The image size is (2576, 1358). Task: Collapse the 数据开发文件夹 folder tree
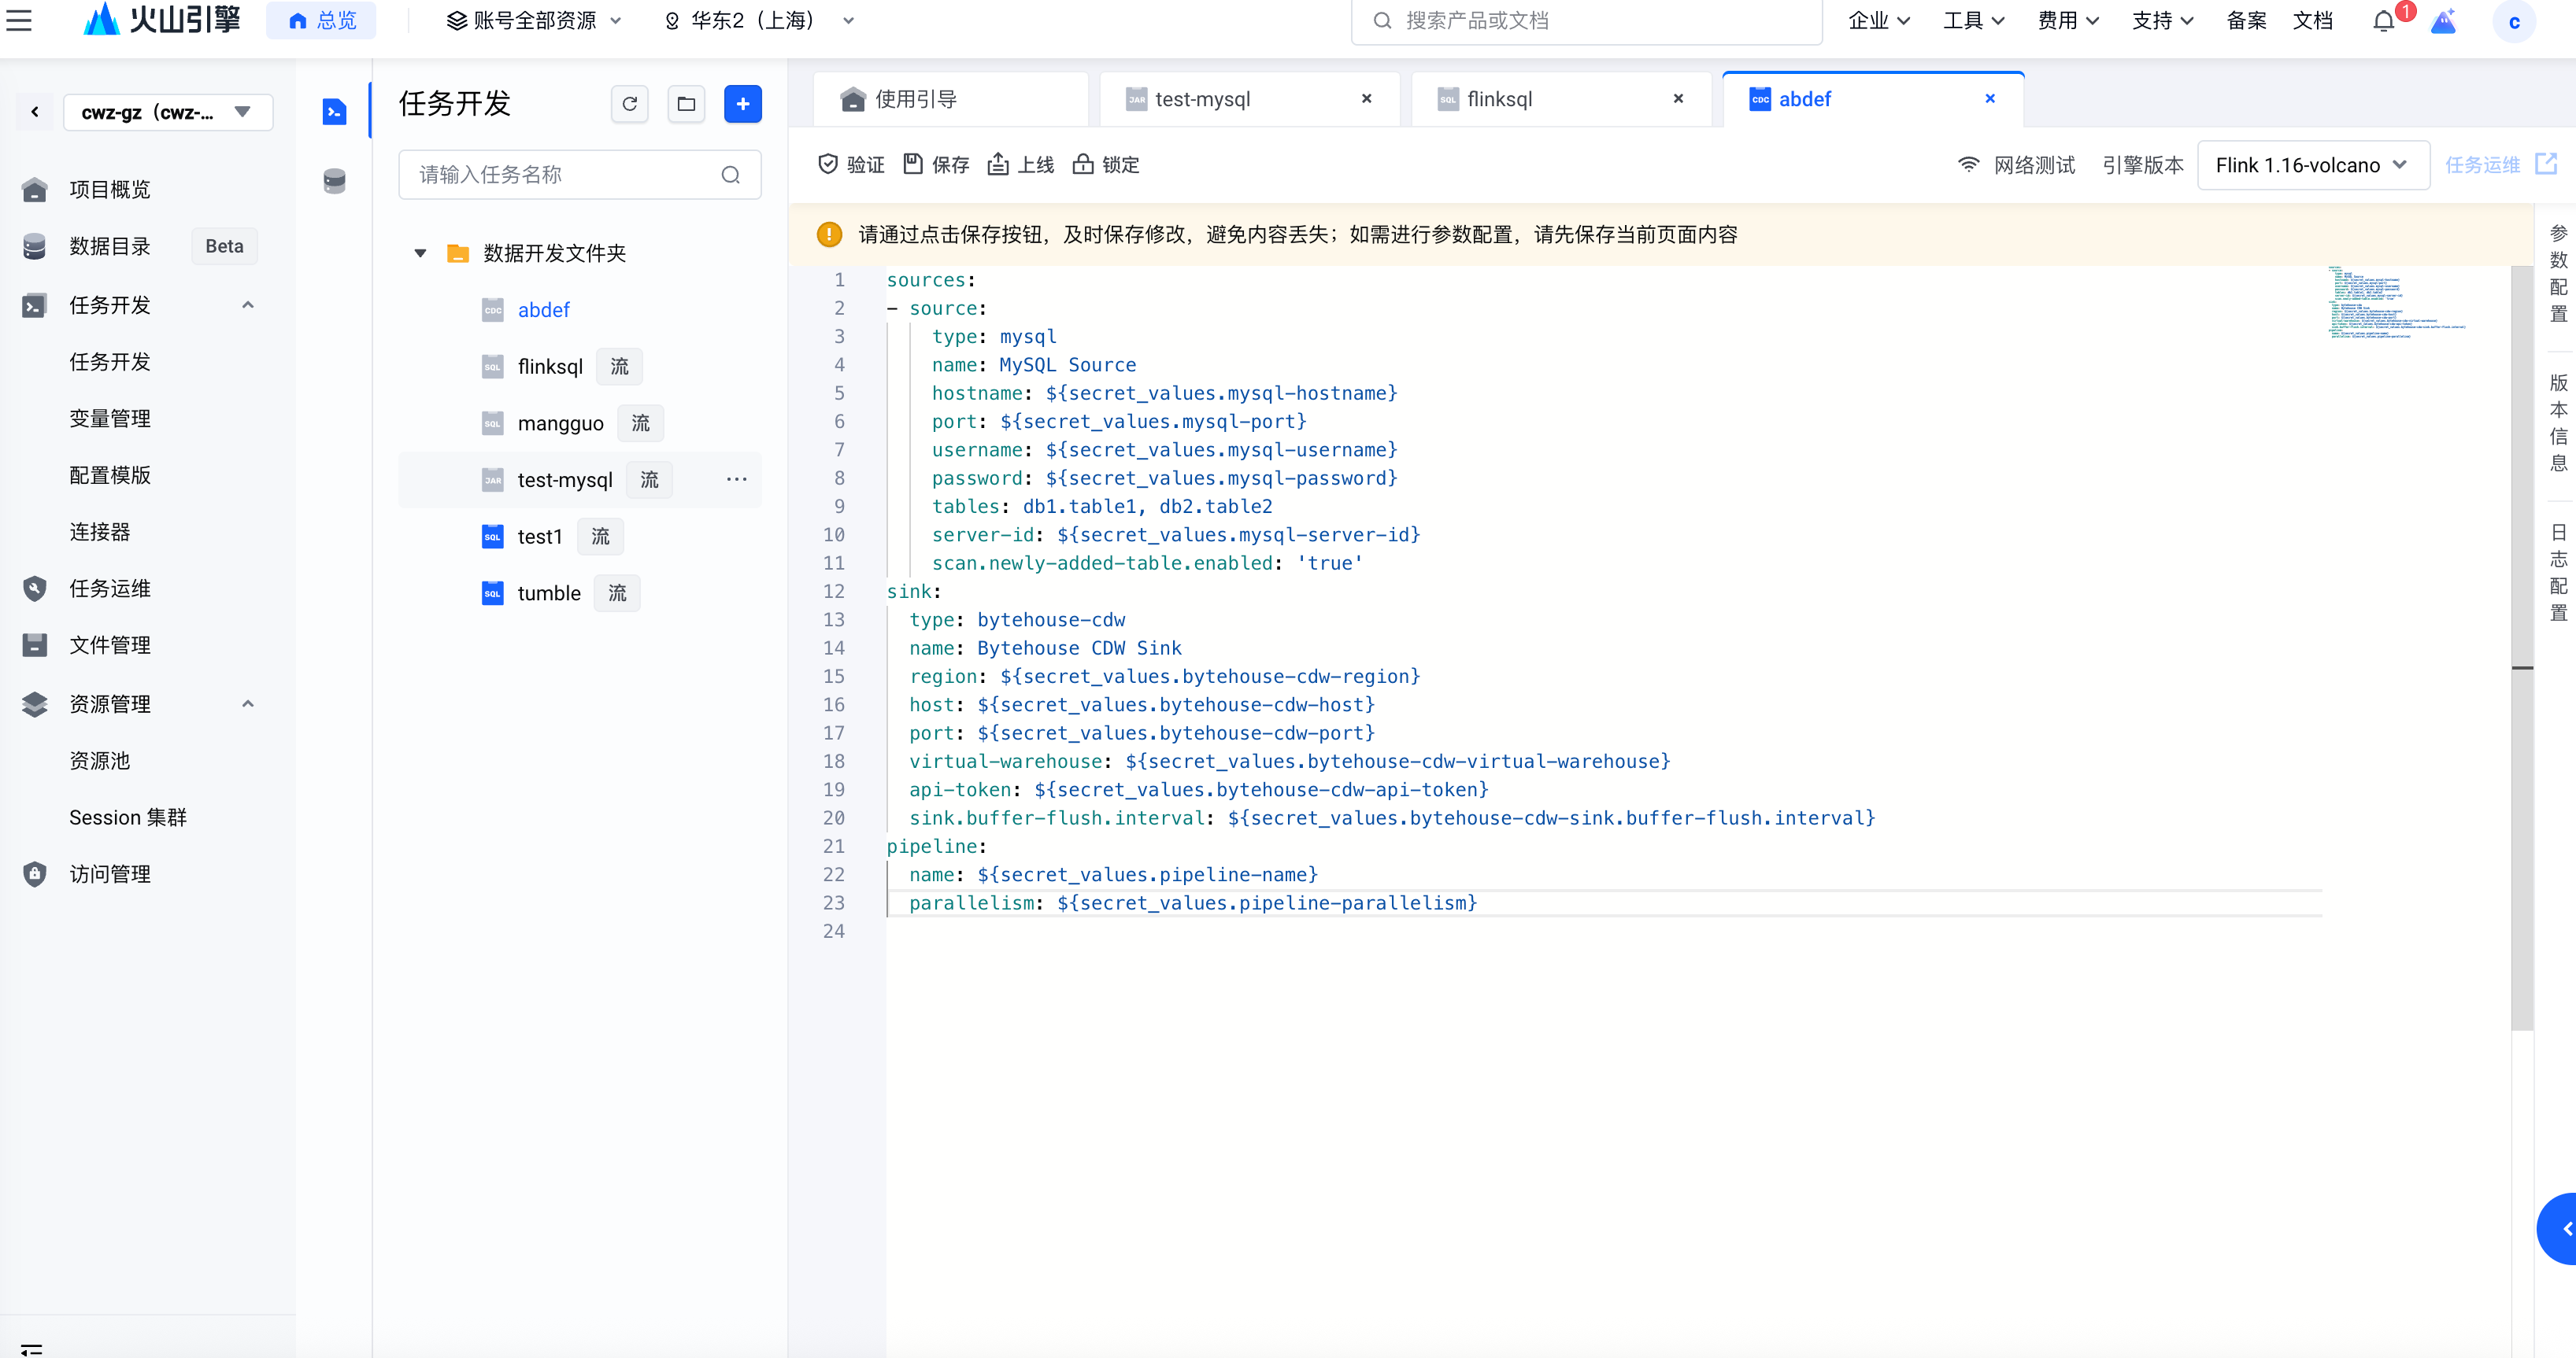[x=421, y=253]
